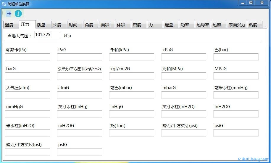Click the app icon in title bar
Viewport: 271px width, 163px height.
coord(4,4)
